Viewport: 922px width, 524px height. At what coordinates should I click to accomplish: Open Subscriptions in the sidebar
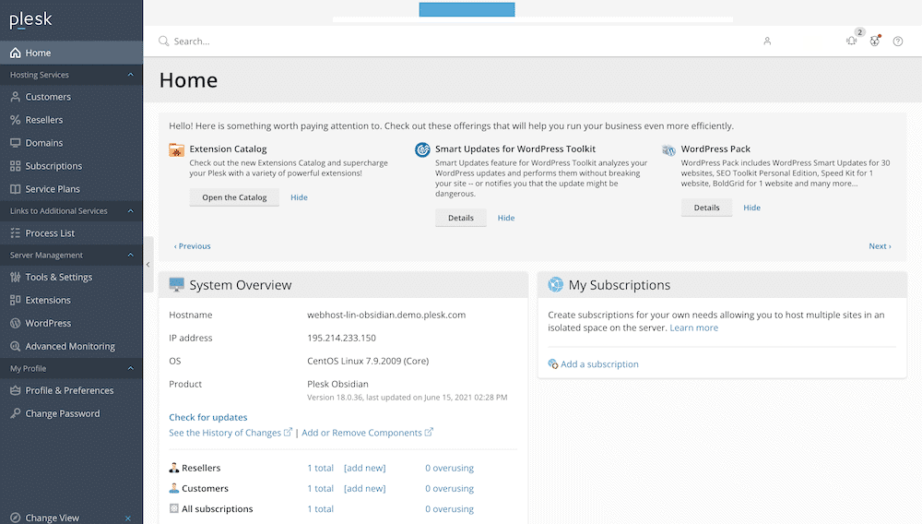71,166
